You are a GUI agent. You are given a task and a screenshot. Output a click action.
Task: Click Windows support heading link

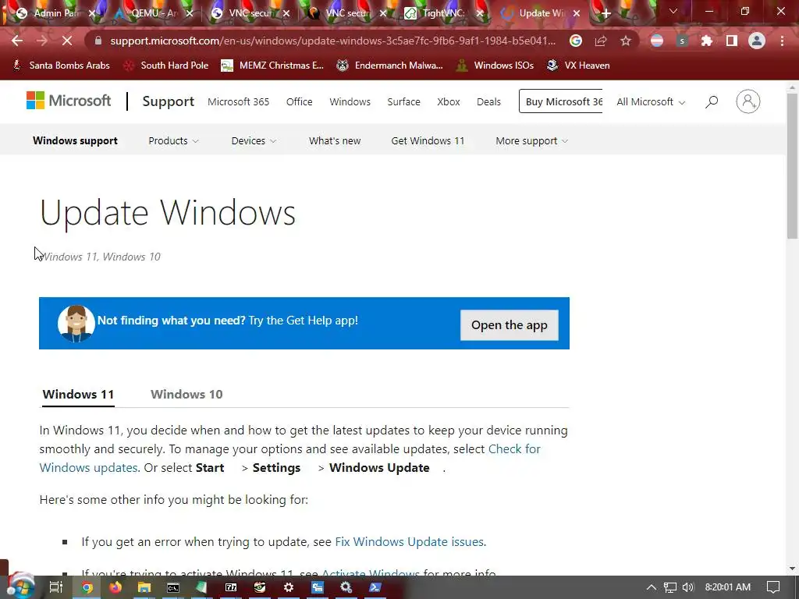click(75, 141)
